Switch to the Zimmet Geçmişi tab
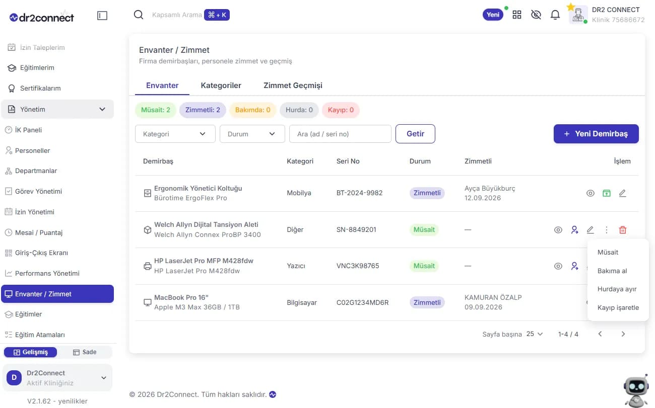 pyautogui.click(x=293, y=86)
